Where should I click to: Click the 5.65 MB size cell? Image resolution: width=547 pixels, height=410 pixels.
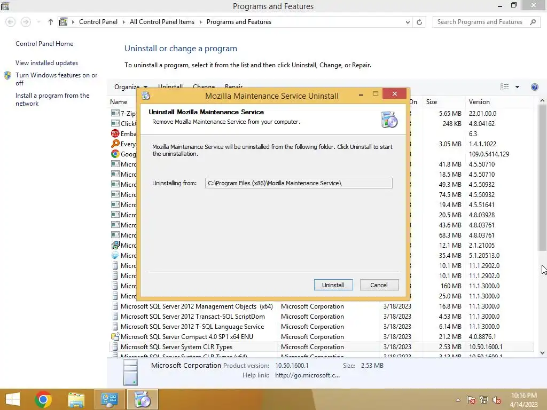450,113
